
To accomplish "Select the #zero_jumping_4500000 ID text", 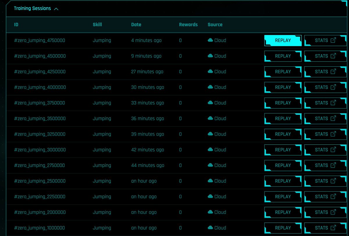I will 40,56.
